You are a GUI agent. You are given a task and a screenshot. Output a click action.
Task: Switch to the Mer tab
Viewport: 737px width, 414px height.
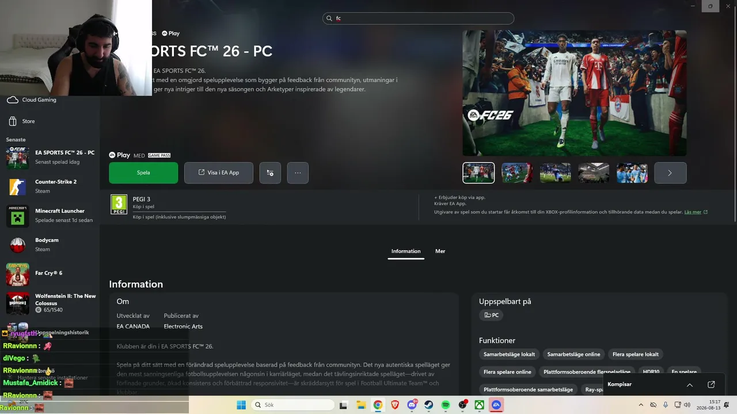440,251
